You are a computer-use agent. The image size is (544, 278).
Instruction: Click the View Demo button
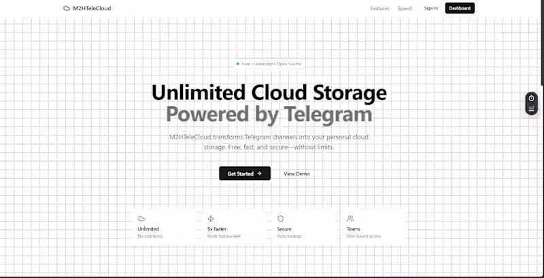point(296,173)
